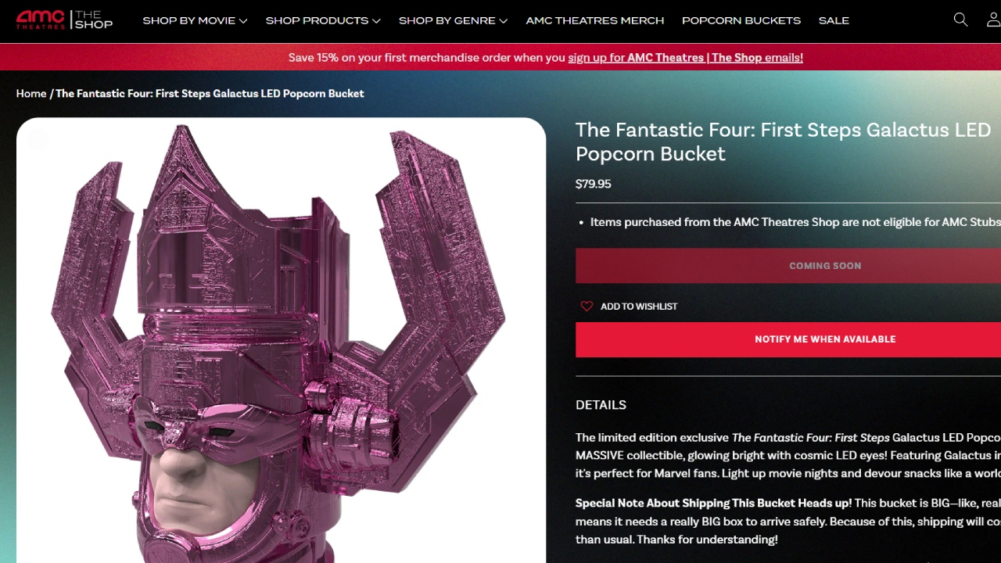Click the Galactus popcorn bucket image
The image size is (1001, 563).
(281, 340)
